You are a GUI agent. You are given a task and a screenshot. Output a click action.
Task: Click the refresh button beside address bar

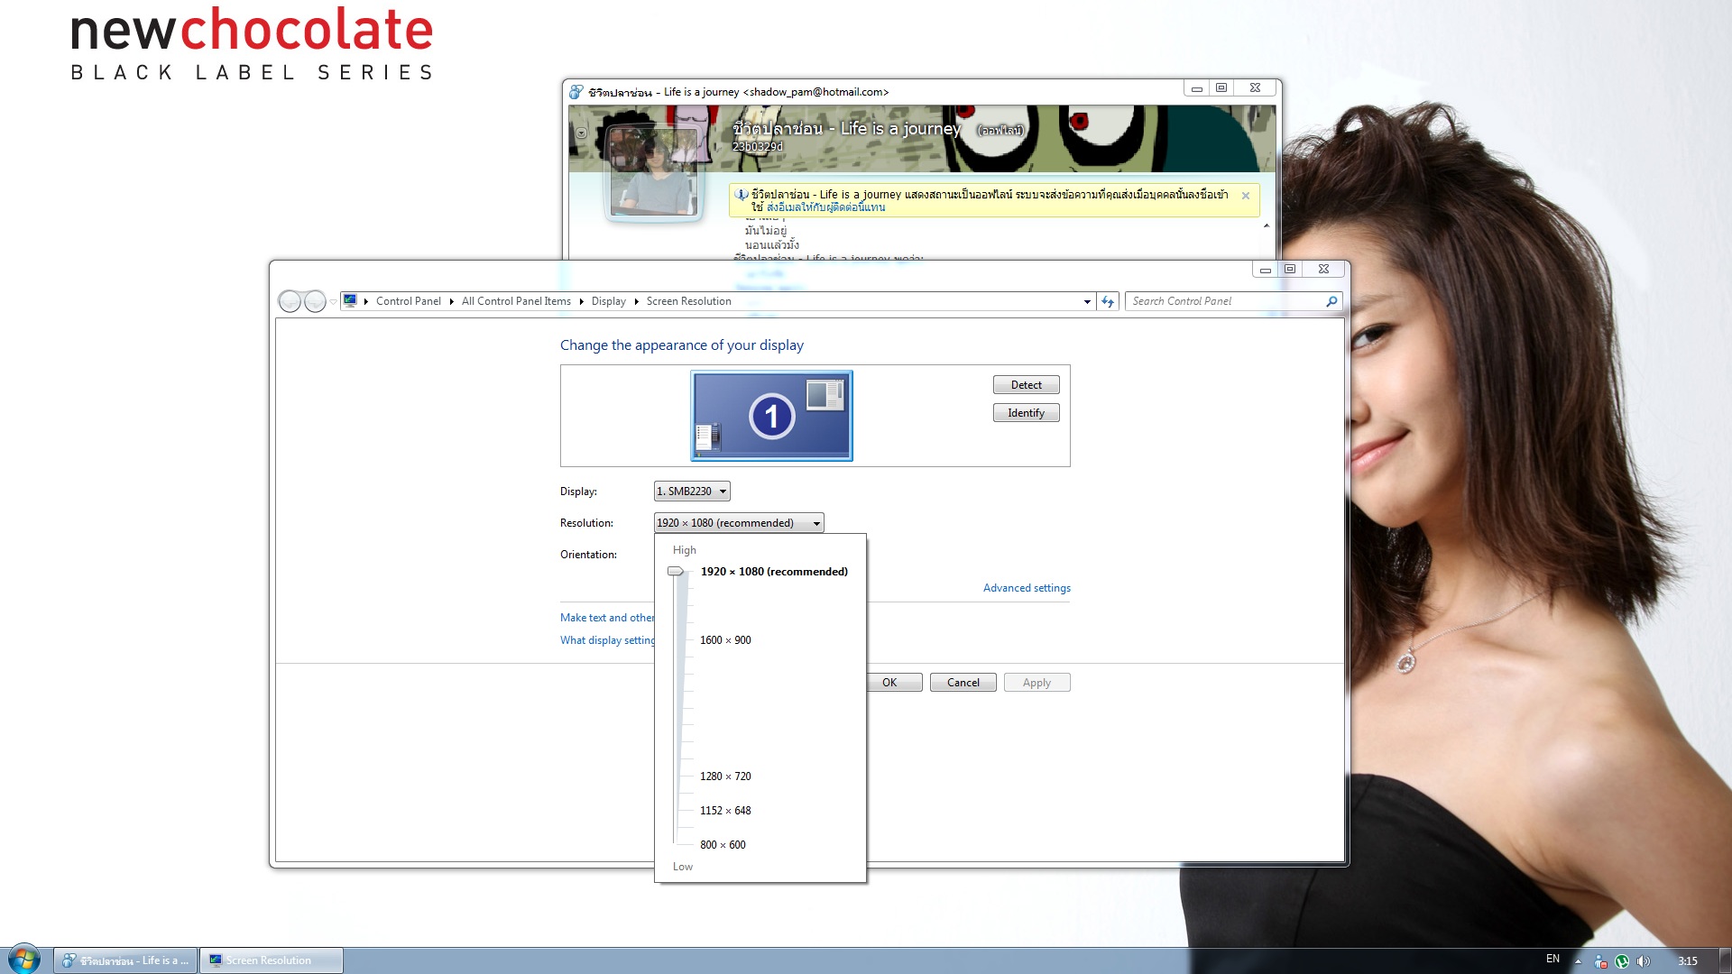coord(1108,301)
